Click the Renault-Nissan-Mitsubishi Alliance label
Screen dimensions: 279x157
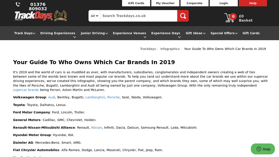[x=44, y=127]
